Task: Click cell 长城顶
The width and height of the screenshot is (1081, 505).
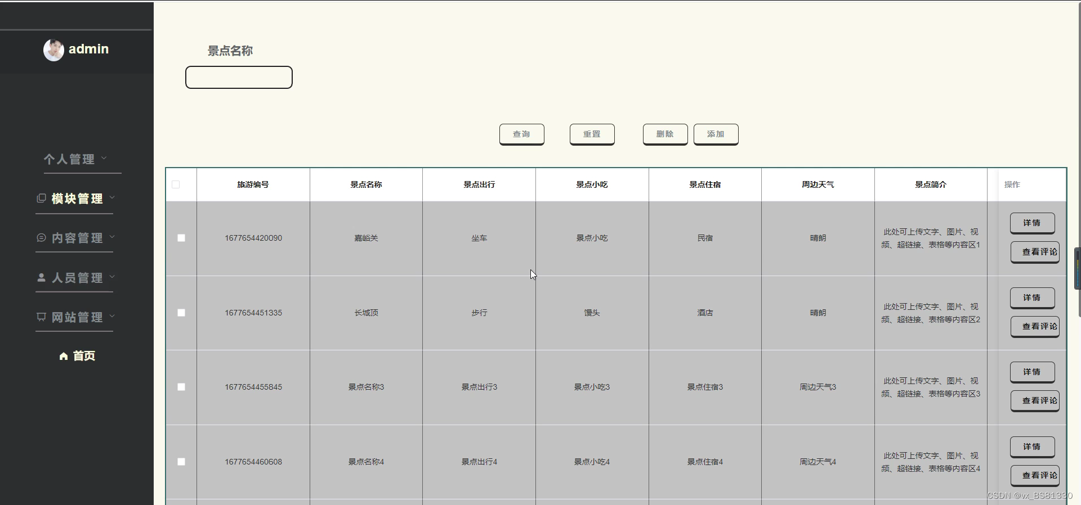Action: click(x=366, y=313)
